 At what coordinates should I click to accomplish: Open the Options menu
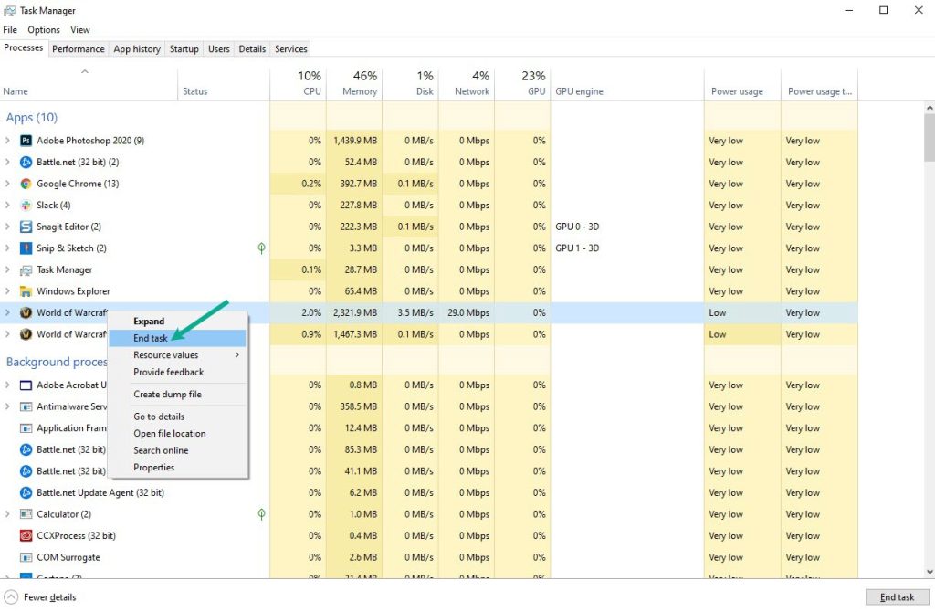coord(44,30)
